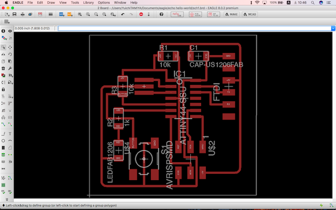The height and width of the screenshot is (210, 336).
Task: Click the red Stop command icon
Action: click(141, 14)
